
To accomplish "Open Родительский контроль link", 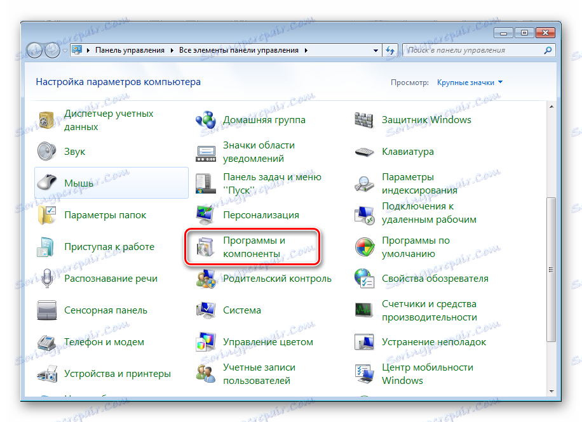I will pos(277,279).
